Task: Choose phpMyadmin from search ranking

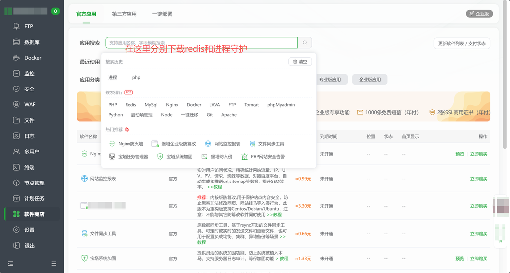Action: point(281,105)
